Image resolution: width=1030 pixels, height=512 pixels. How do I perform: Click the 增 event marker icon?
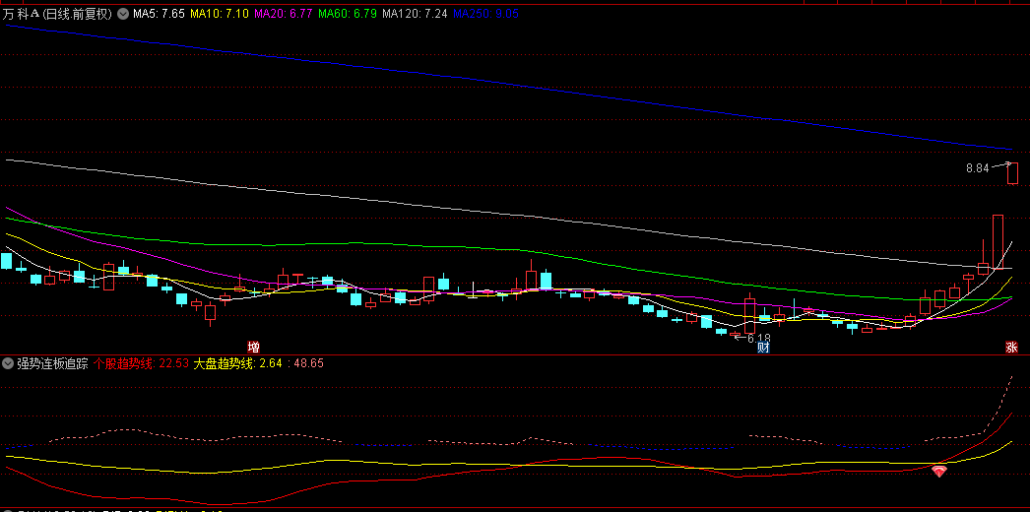tap(253, 347)
